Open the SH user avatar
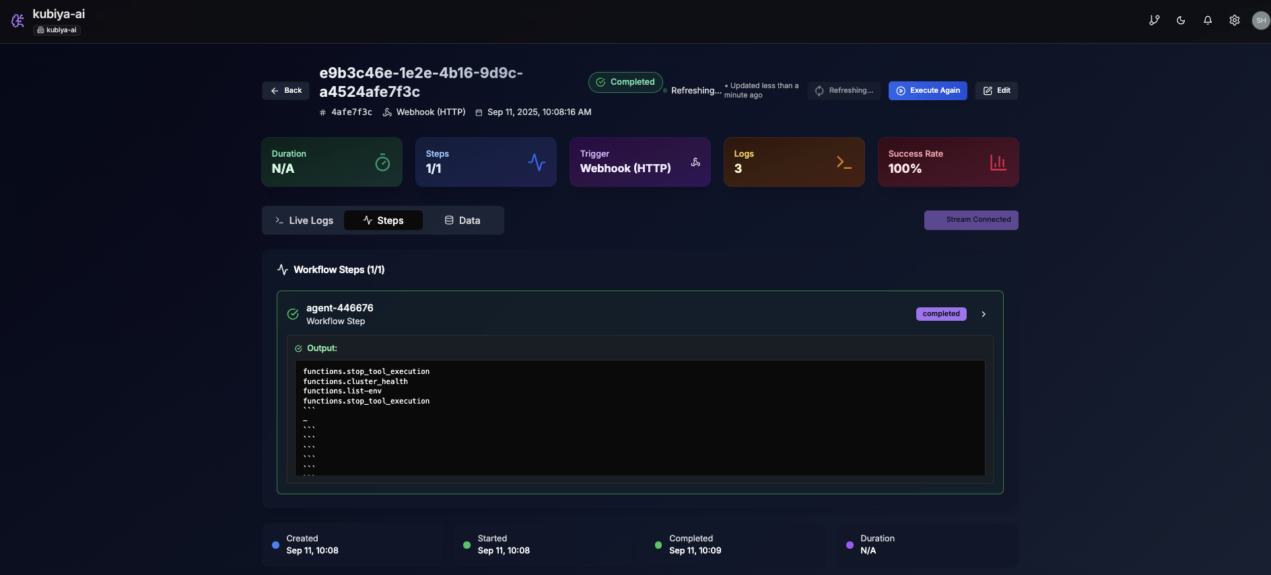Viewport: 1271px width, 575px height. point(1261,20)
